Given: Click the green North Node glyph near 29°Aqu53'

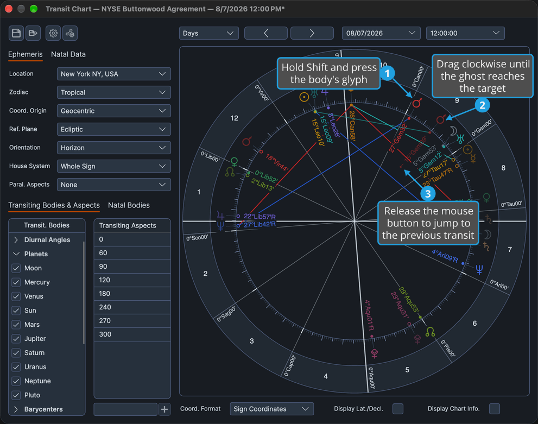Looking at the screenshot, I should 431,332.
